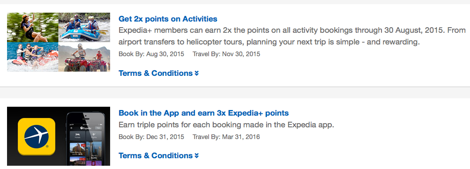Image resolution: width=470 pixels, height=169 pixels.
Task: Tap the Hotels bed icon on phone
Action: 78,134
